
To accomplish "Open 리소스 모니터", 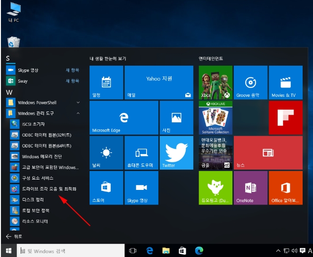I will pos(45,221).
